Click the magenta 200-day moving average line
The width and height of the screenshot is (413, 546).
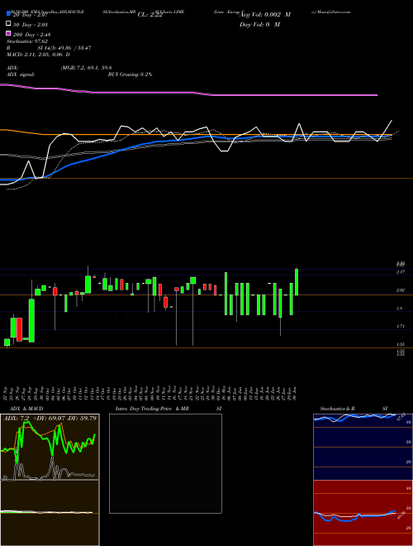point(188,93)
